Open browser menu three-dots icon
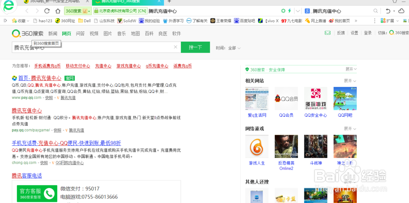 pyautogui.click(x=375, y=20)
